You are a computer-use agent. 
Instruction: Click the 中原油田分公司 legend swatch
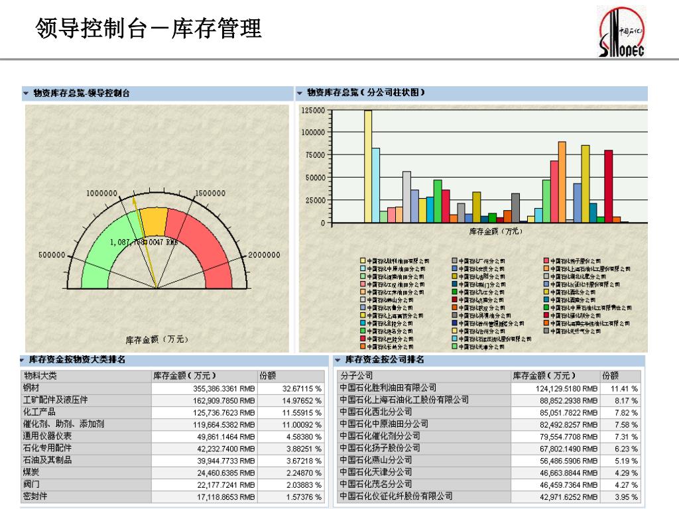[363, 269]
